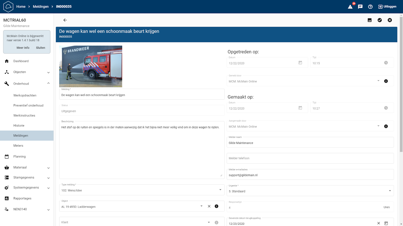The width and height of the screenshot is (403, 226).
Task: Click info icon next to Object field
Action: 216,206
